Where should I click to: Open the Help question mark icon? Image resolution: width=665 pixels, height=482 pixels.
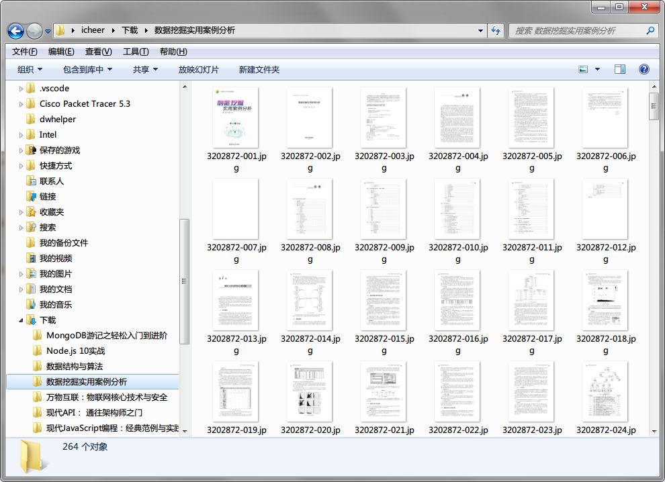pos(644,70)
